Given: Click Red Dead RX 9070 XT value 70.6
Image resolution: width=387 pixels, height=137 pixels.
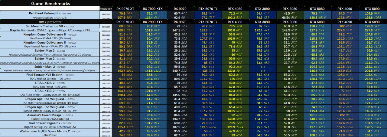Looking at the screenshot, I should [123, 14].
